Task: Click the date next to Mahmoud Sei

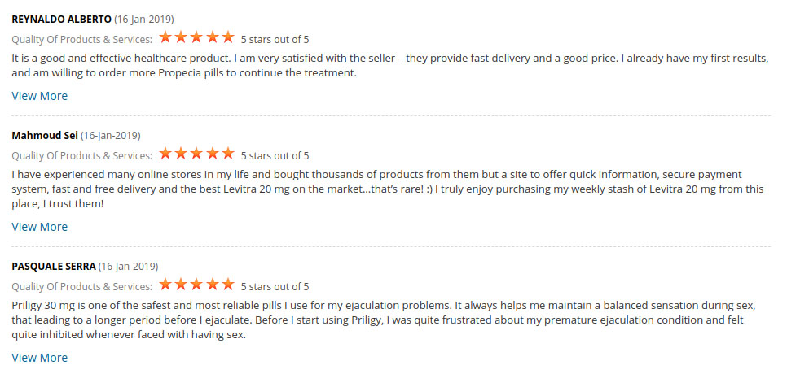Action: [x=111, y=135]
